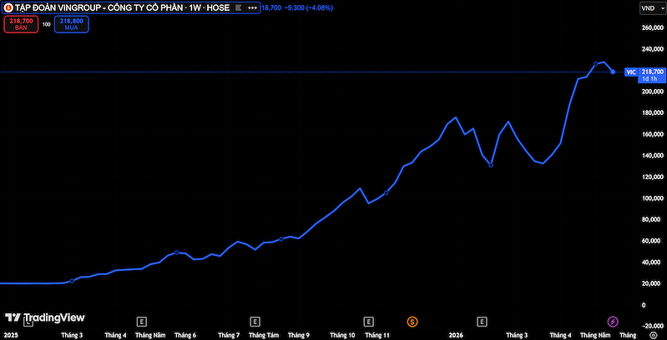Click the 2026 year label on time axis

[x=456, y=335]
